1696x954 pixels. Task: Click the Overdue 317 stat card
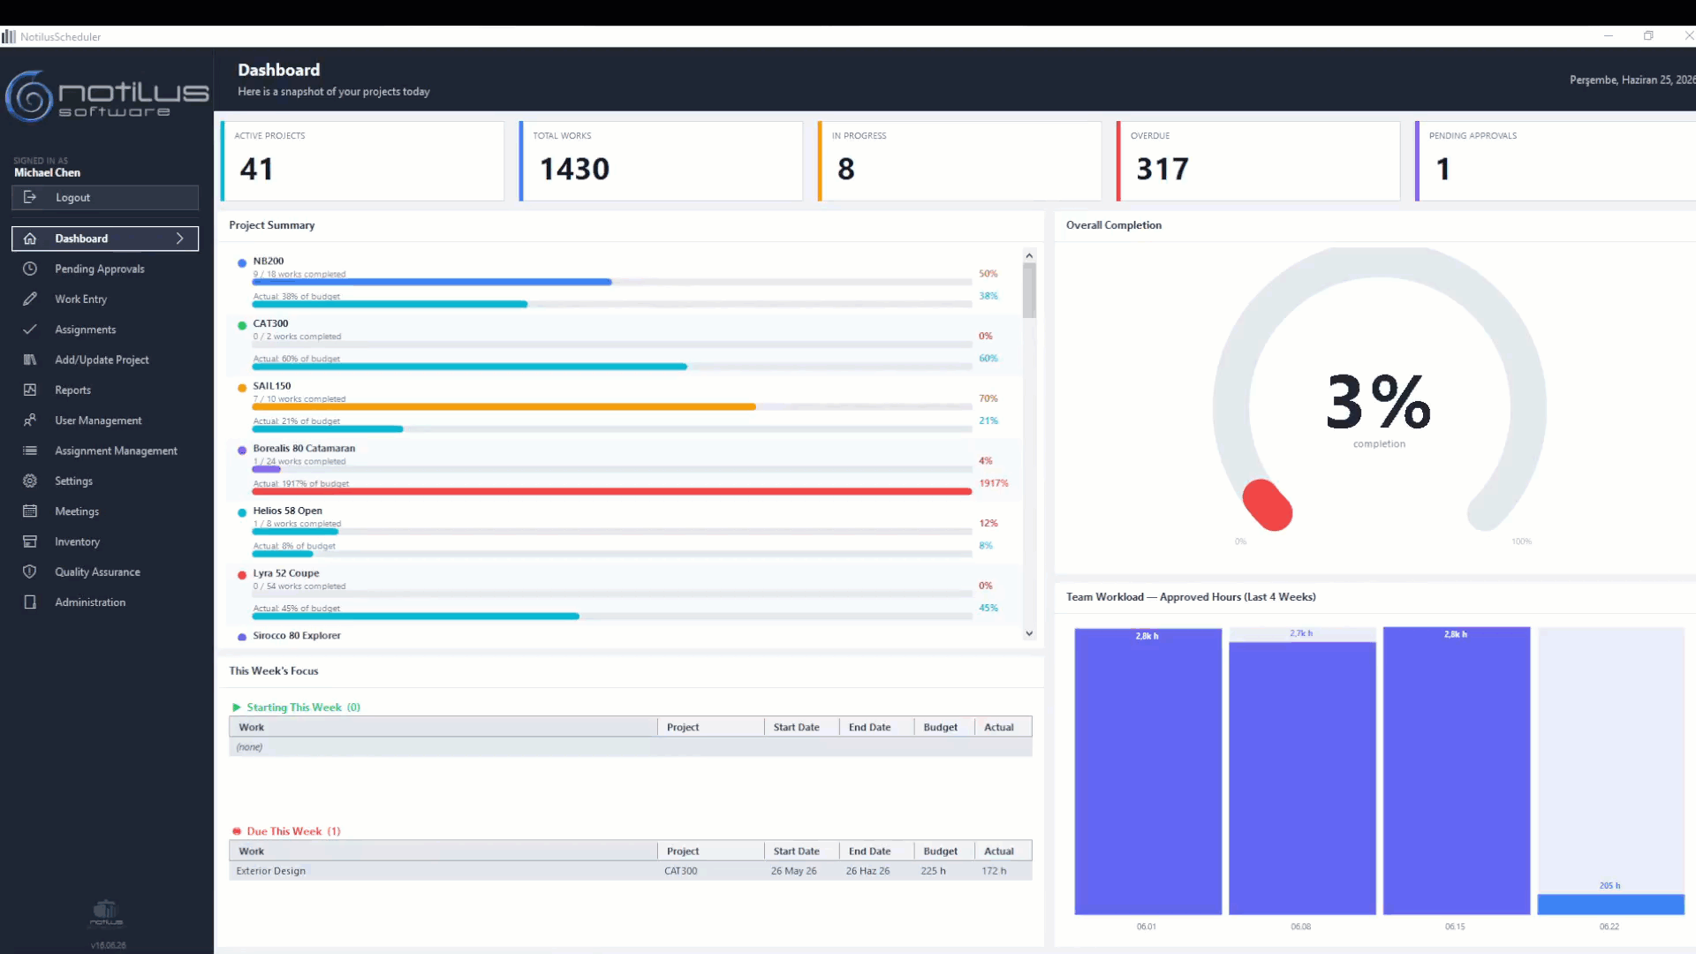pyautogui.click(x=1258, y=161)
